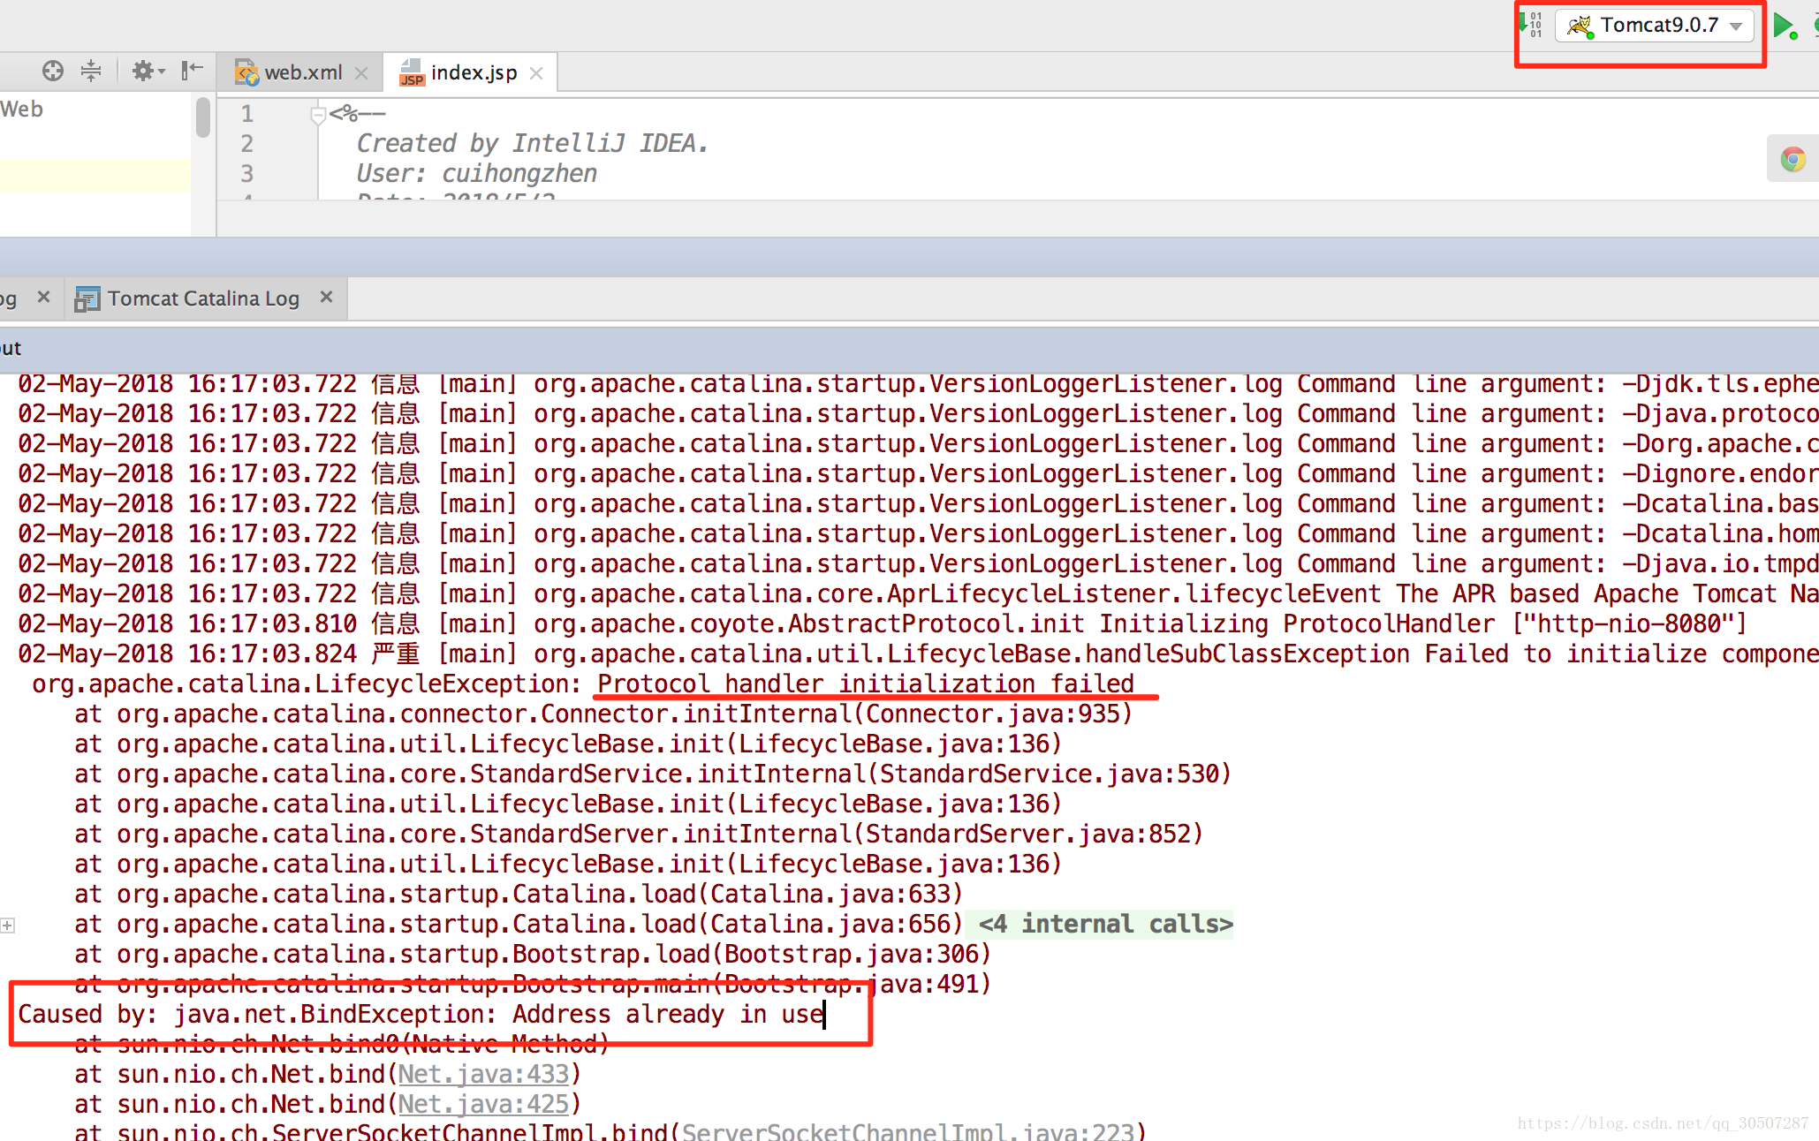The image size is (1819, 1141).
Task: Click line number 3 in the editor gutter
Action: (246, 174)
